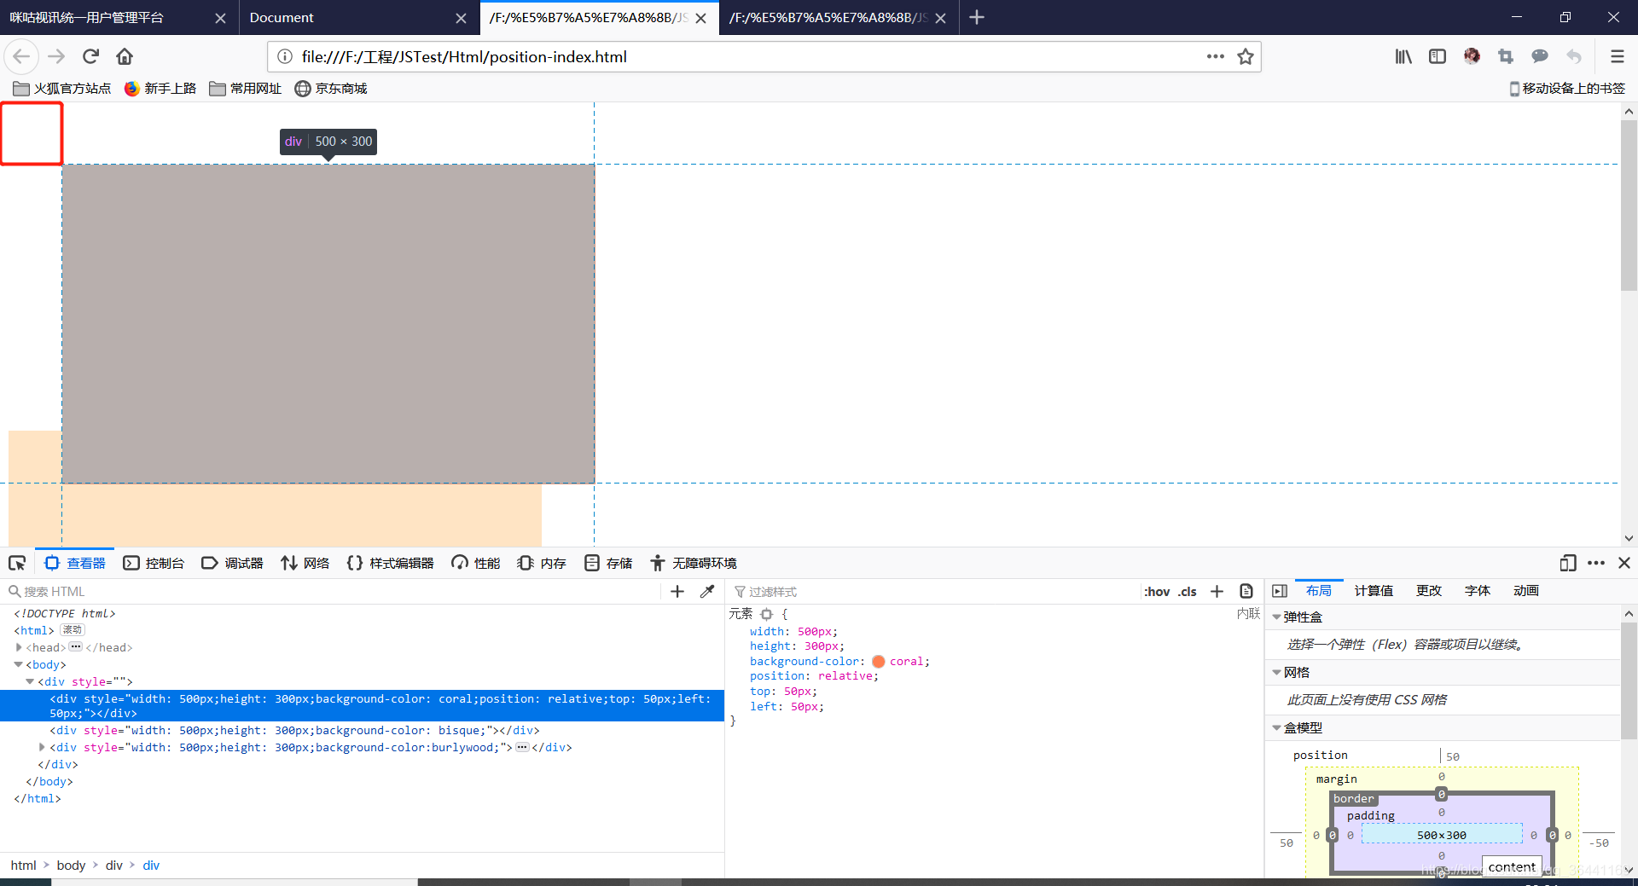This screenshot has height=886, width=1638.
Task: Click the chat bubble toolbar icon
Action: (x=1540, y=56)
